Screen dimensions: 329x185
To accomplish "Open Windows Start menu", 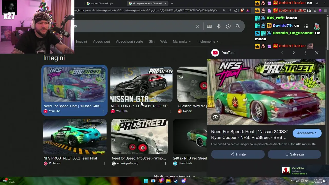I will point(145,181).
